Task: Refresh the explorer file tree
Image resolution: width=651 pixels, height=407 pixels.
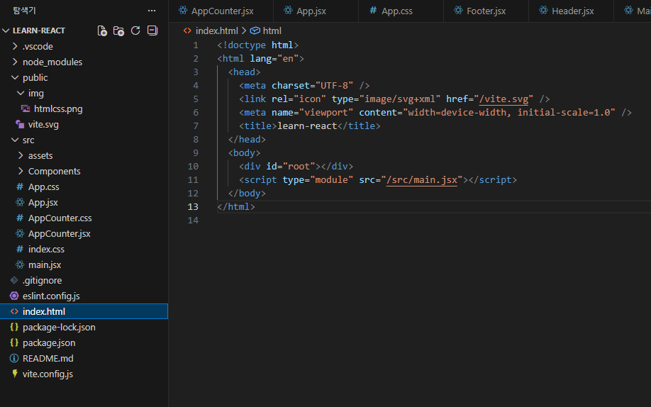Action: tap(135, 30)
